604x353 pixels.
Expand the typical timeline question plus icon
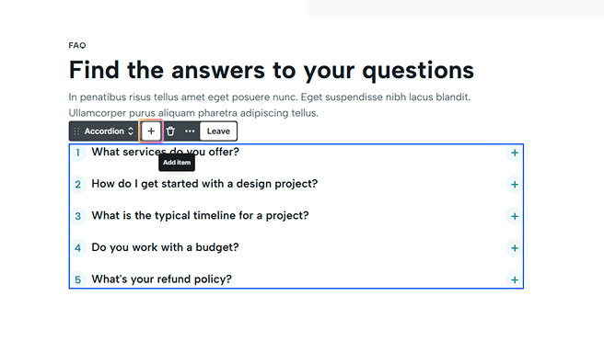pos(515,217)
